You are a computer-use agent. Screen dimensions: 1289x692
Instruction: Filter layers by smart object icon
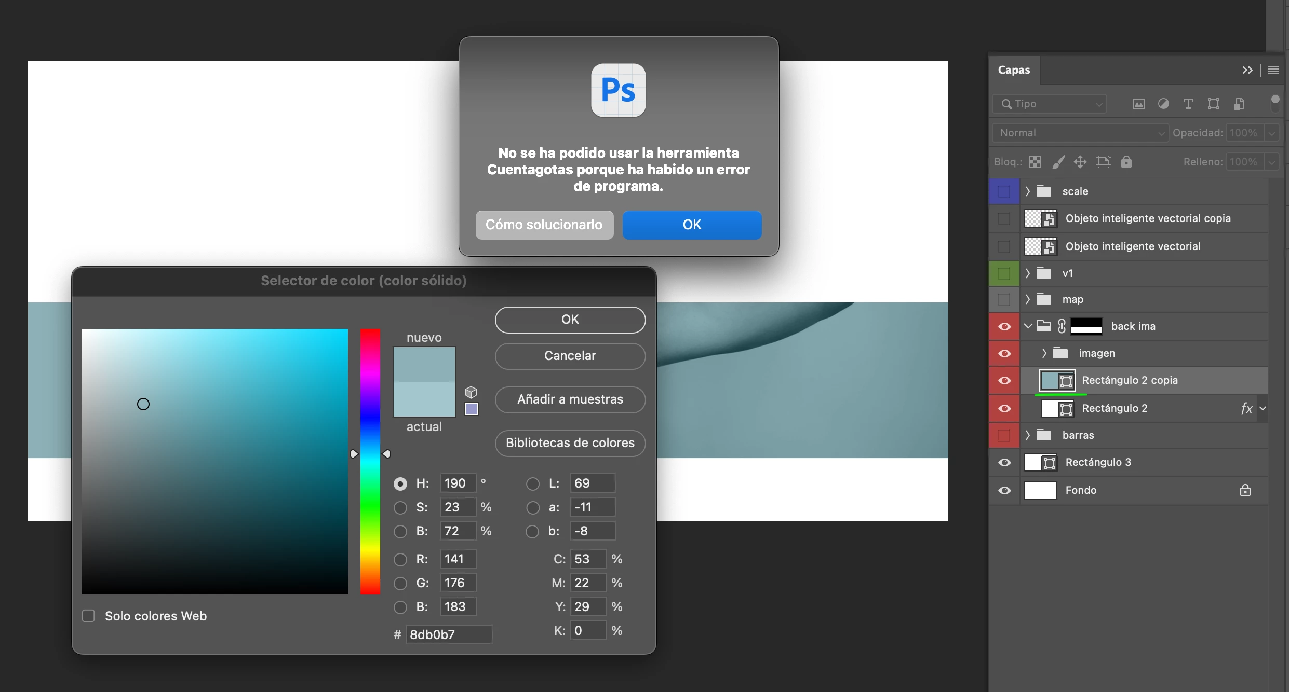(x=1239, y=104)
